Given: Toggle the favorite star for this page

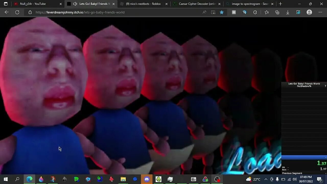Looking at the screenshot, I should pyautogui.click(x=222, y=12).
